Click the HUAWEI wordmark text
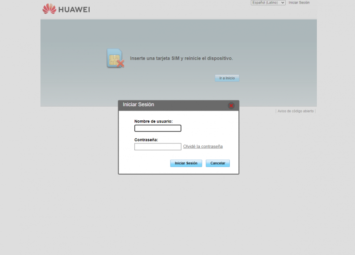 pyautogui.click(x=74, y=9)
